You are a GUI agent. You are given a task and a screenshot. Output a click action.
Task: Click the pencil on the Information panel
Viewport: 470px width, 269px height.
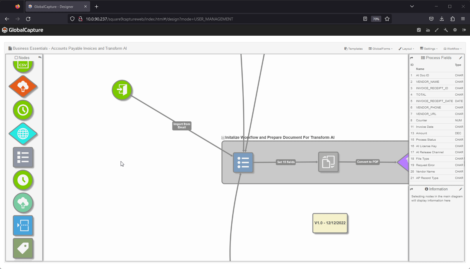[x=461, y=189]
